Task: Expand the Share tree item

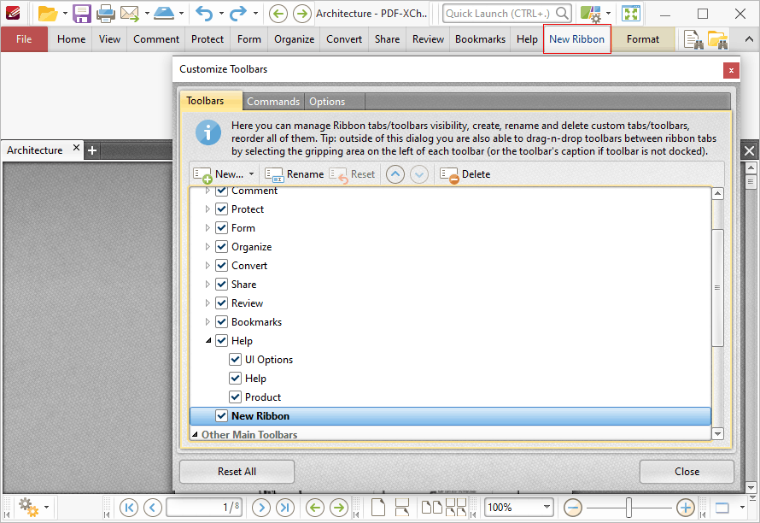Action: (208, 285)
